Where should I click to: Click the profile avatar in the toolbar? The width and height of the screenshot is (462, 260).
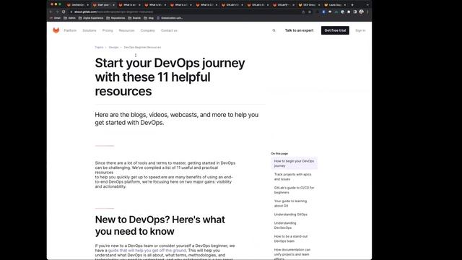tap(361, 12)
